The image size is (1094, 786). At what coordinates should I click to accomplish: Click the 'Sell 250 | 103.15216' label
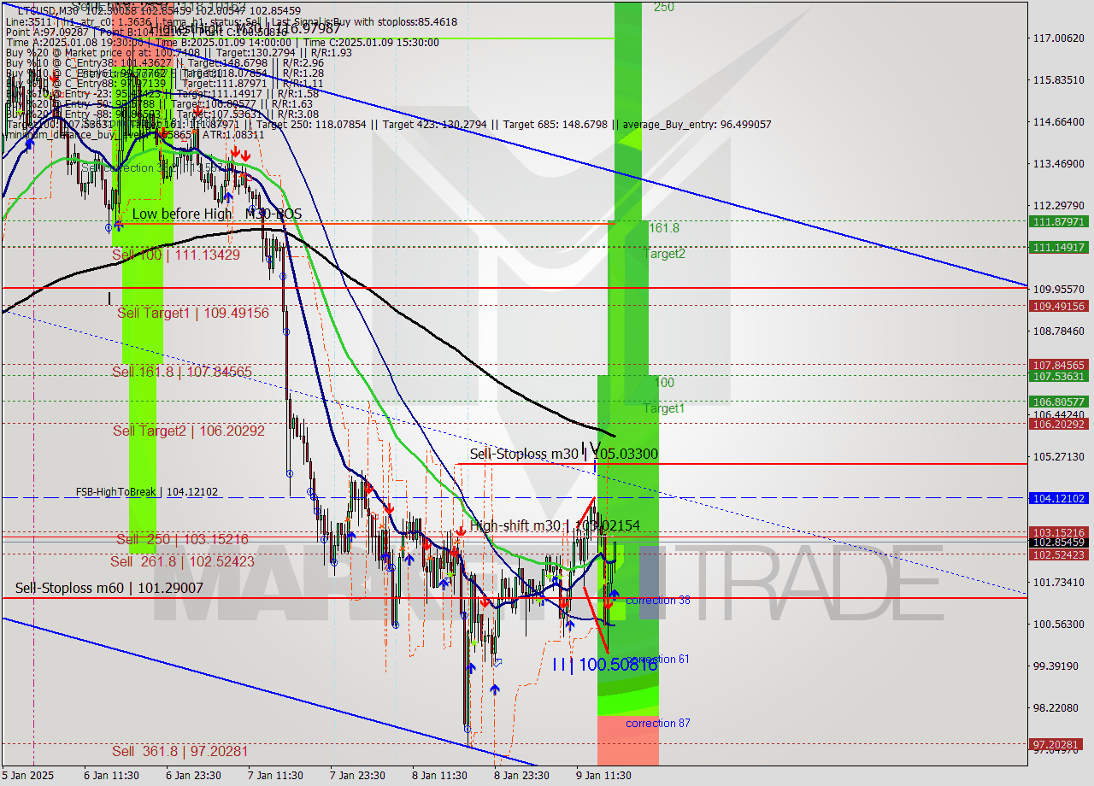pos(183,539)
